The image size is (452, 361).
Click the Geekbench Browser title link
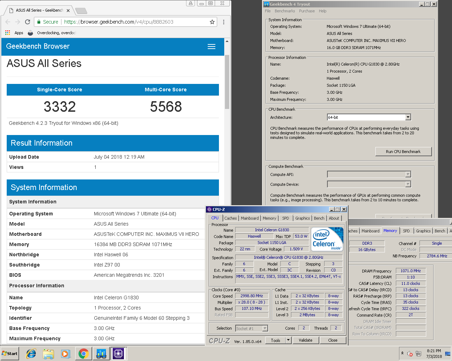pos(38,46)
